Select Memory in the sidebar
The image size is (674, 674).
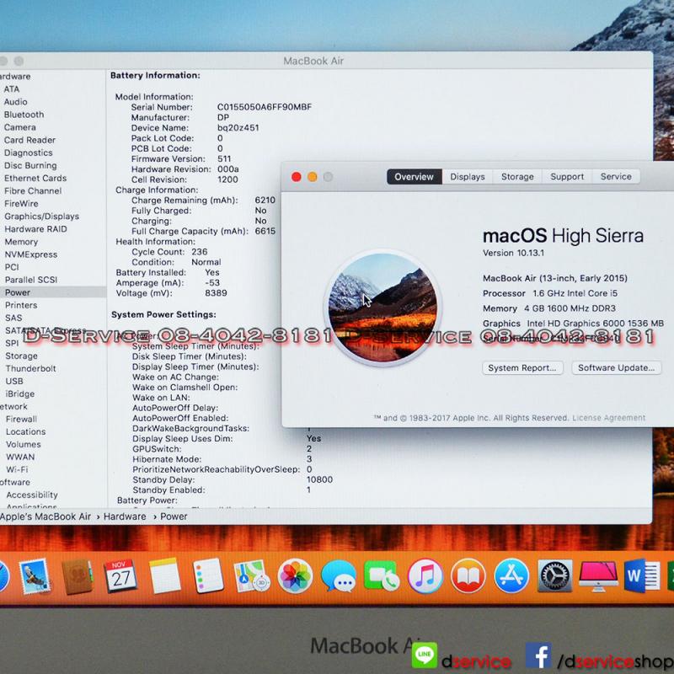tap(22, 242)
